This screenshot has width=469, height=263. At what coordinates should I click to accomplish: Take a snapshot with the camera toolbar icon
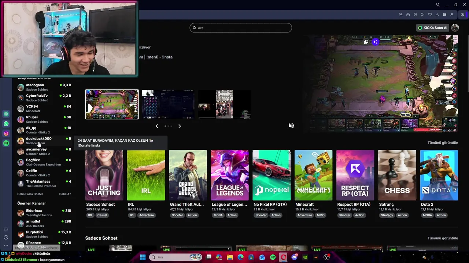[408, 15]
